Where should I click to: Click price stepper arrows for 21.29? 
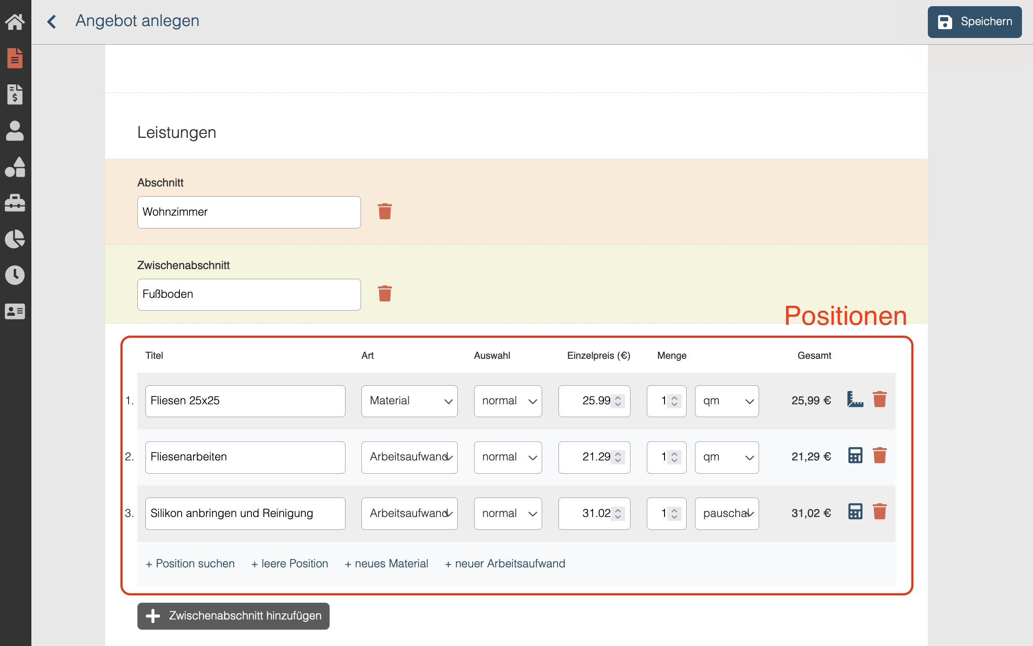pos(618,457)
